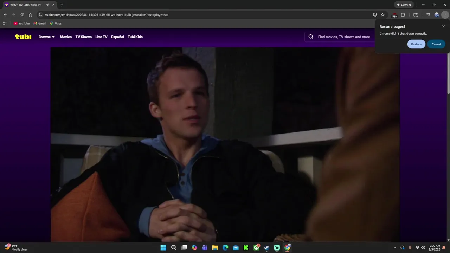Open the green K app in taskbar
This screenshot has width=450, height=253.
point(246,248)
